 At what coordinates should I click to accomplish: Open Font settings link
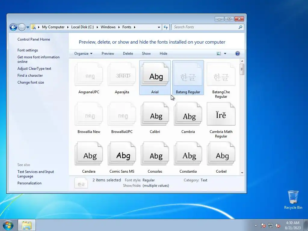click(28, 50)
